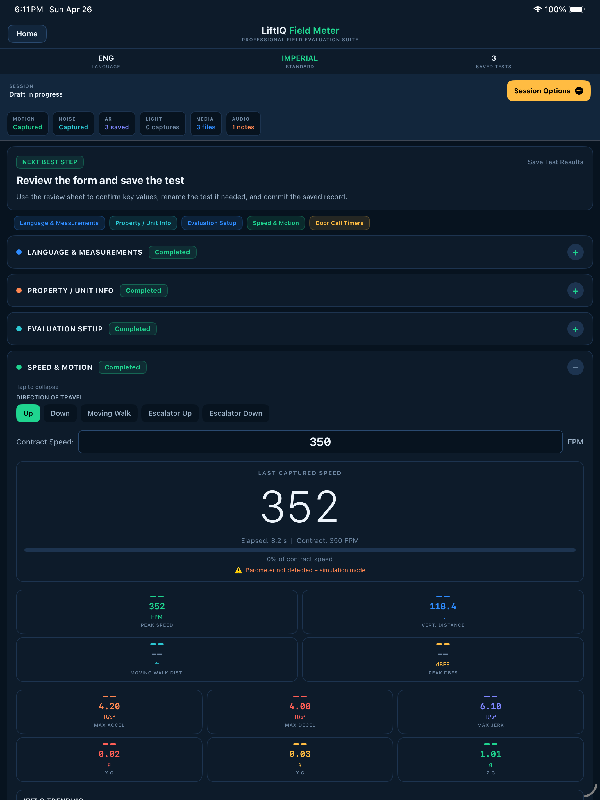Open the Motion Captured chip
600x800 pixels.
(28, 124)
